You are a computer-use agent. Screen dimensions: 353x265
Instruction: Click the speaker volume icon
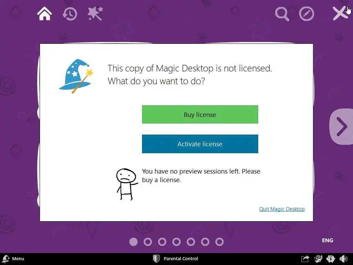coord(344,259)
